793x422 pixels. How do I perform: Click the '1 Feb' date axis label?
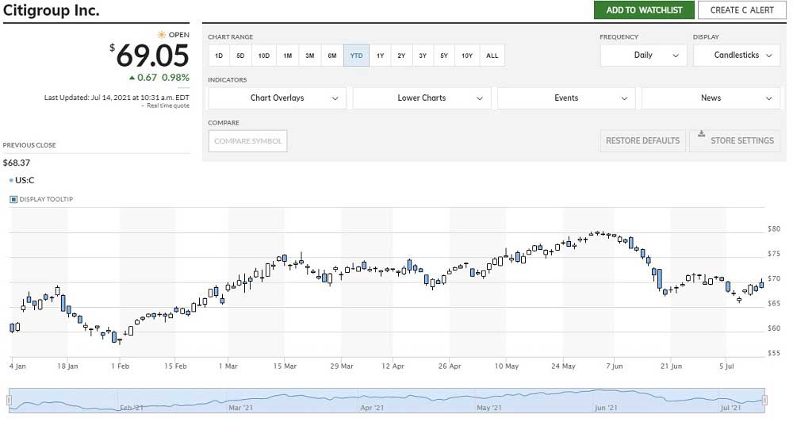click(120, 366)
